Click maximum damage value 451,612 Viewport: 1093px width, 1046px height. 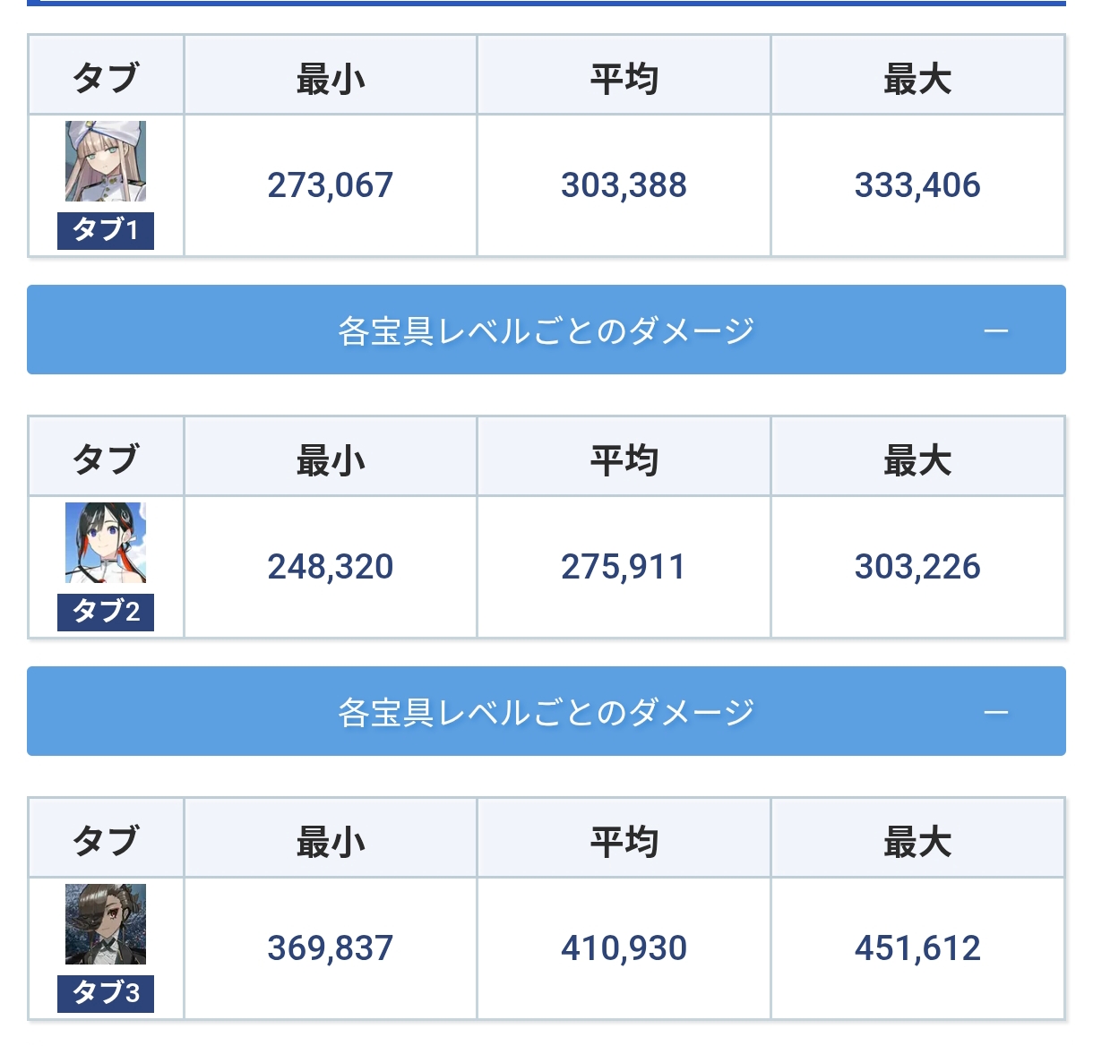pos(917,948)
